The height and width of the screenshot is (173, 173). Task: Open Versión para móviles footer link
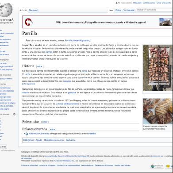(x=123, y=165)
